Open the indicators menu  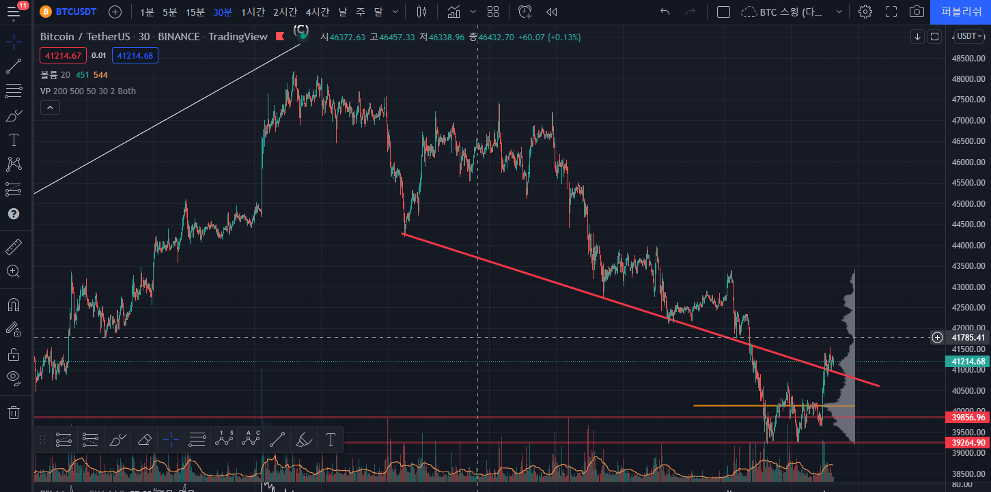click(x=453, y=12)
